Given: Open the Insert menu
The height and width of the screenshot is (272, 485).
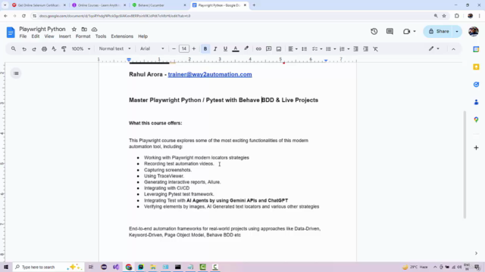Looking at the screenshot, I should [x=64, y=36].
